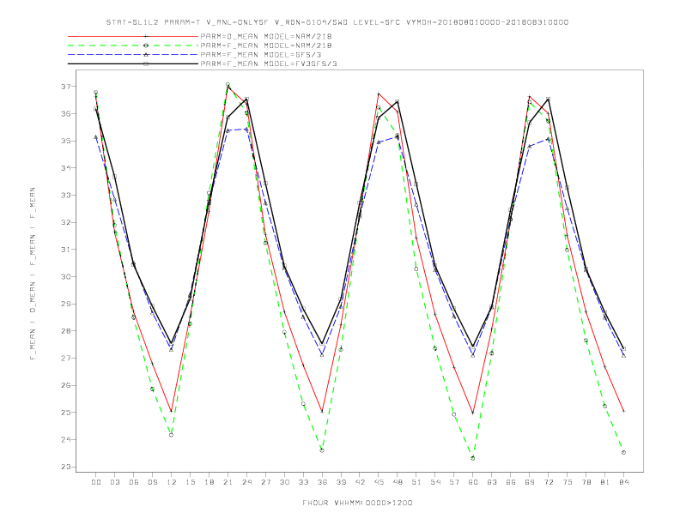680x525 pixels.
Task: Click the y-axis tick label 37
Action: pyautogui.click(x=66, y=87)
